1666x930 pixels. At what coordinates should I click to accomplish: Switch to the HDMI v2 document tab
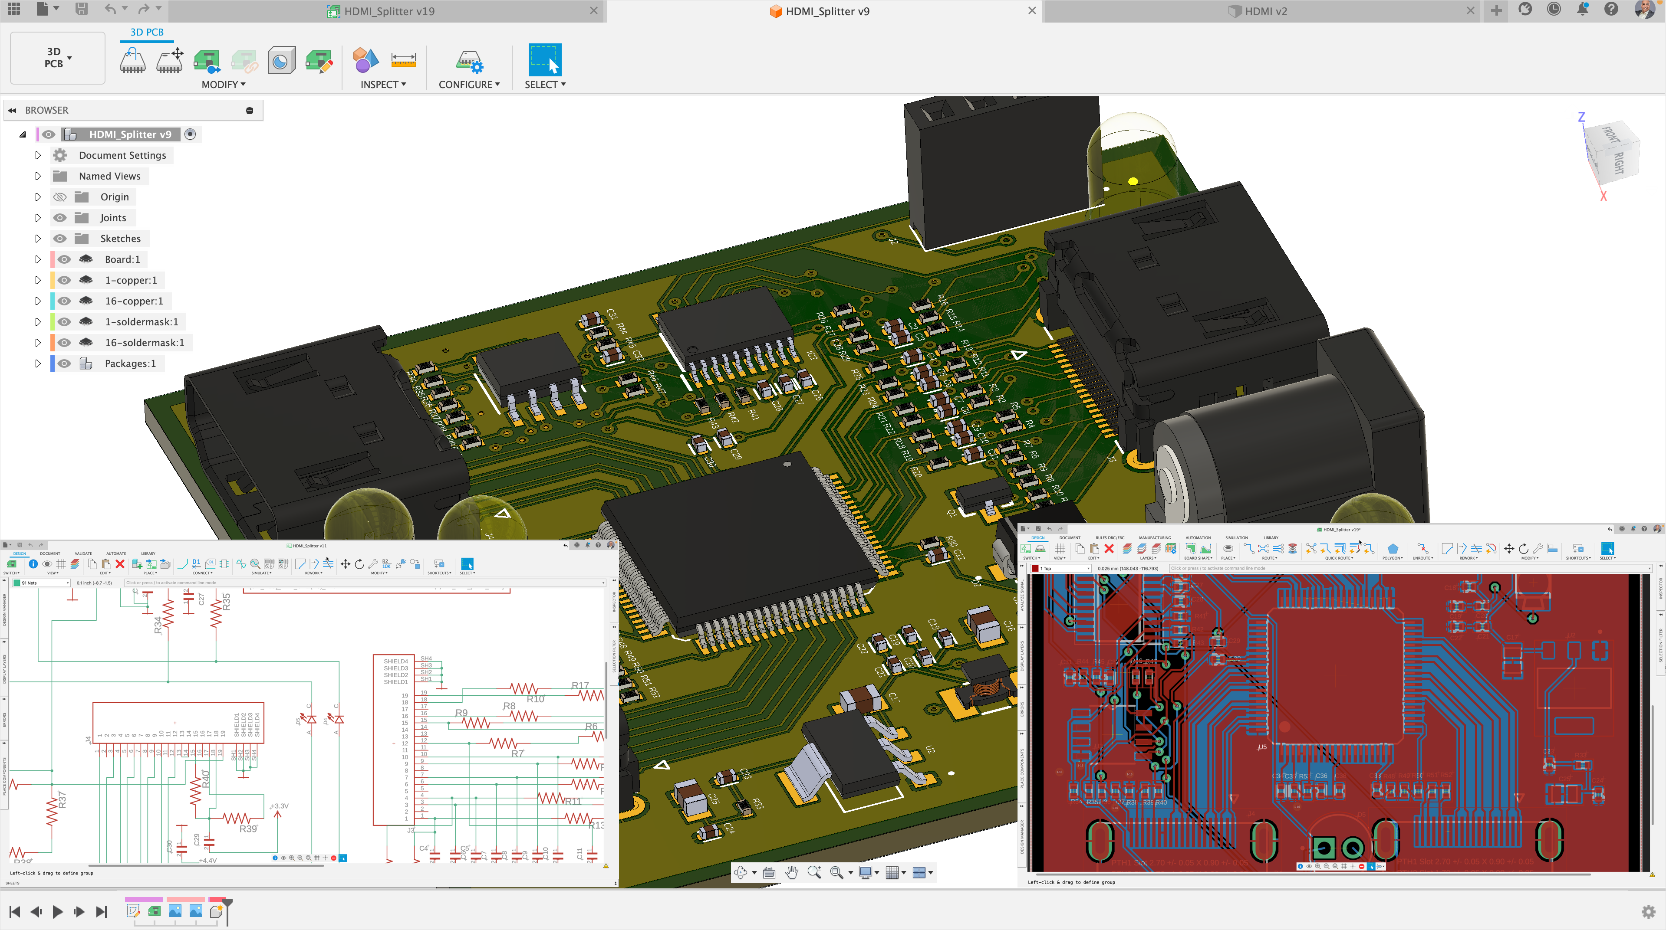[x=1265, y=11]
